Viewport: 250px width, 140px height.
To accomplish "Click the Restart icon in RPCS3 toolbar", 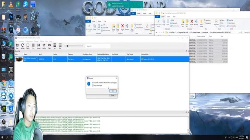I will 39,46.
